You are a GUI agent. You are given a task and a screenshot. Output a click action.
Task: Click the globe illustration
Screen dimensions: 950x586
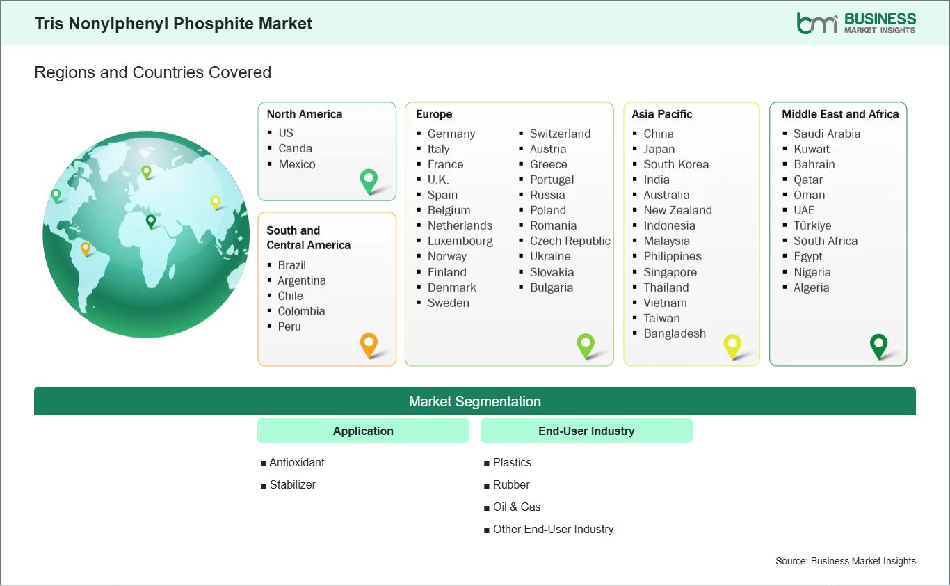click(146, 234)
